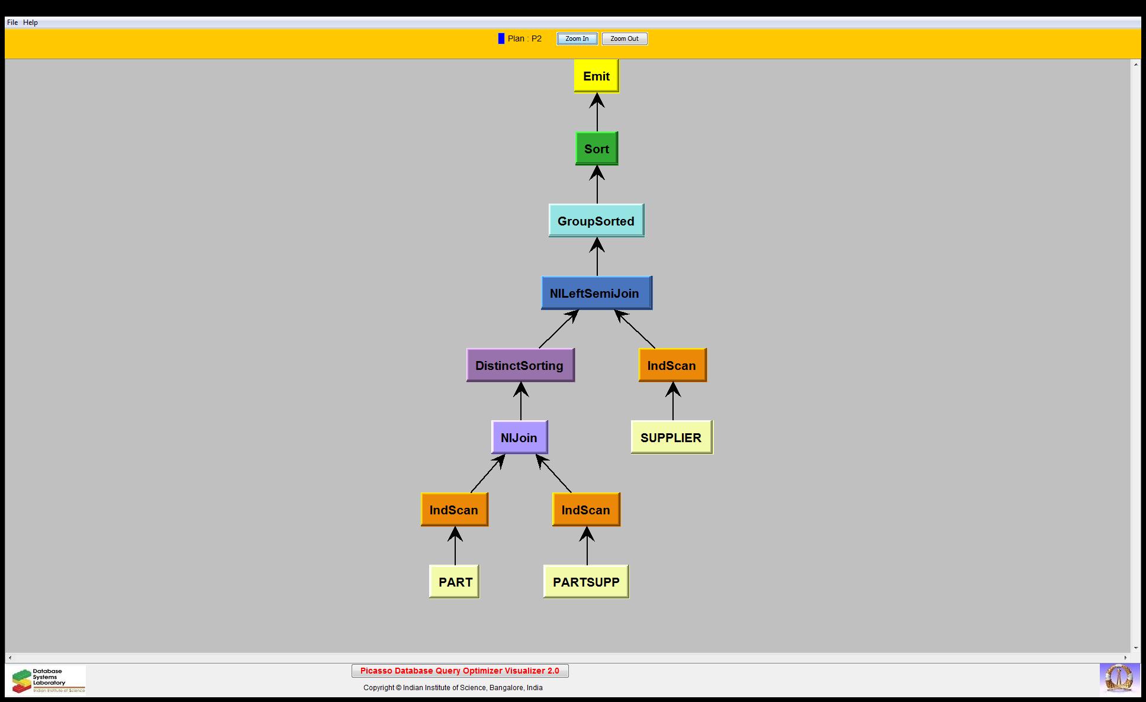The width and height of the screenshot is (1146, 702).
Task: Open the Help menu
Action: [x=30, y=22]
